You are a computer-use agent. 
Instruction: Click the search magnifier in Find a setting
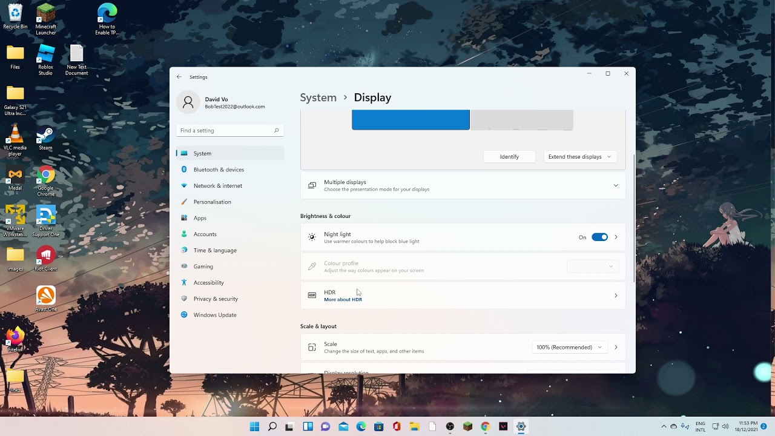point(277,130)
